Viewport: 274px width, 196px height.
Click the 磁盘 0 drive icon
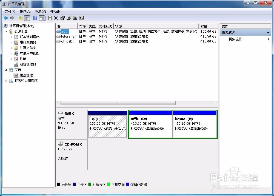point(61,113)
